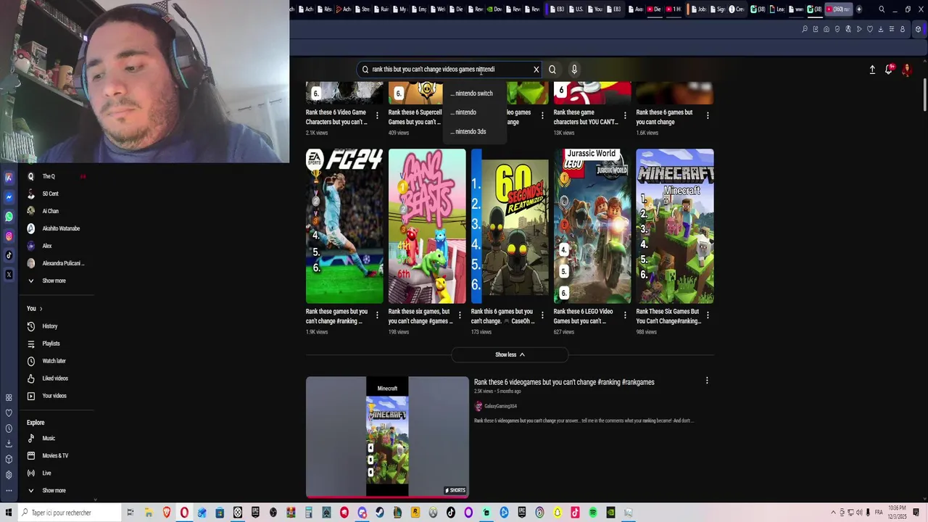The width and height of the screenshot is (928, 522).
Task: Open Spotify from the taskbar
Action: [593, 513]
